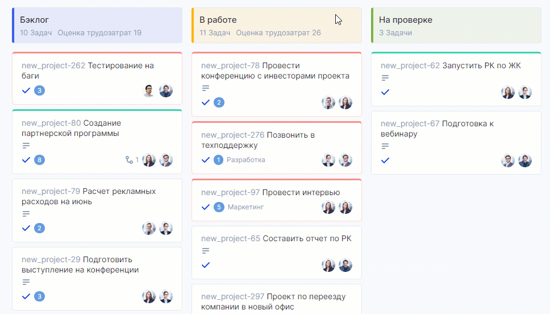Click the description icon on new_project-62 card
The height and width of the screenshot is (314, 550).
385,78
